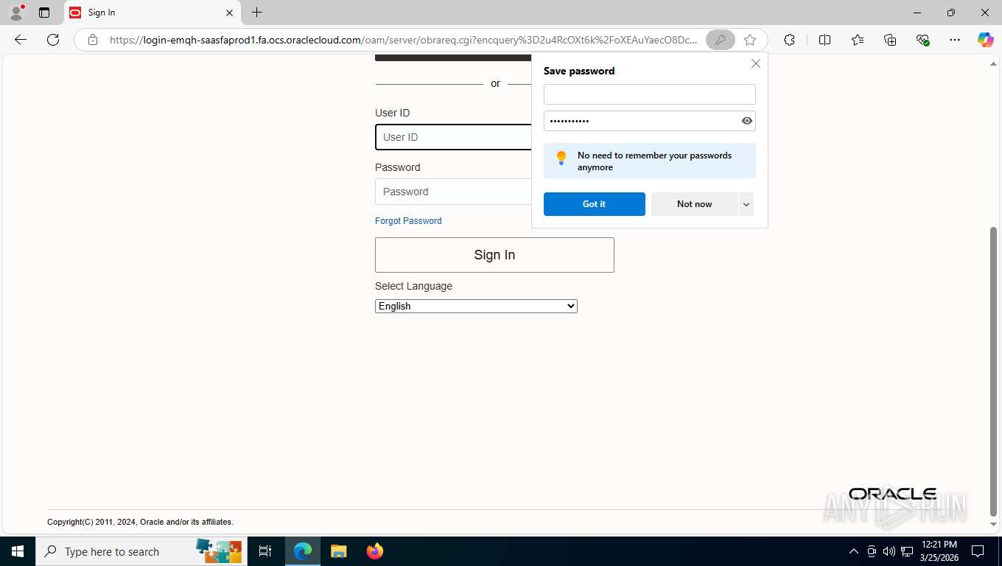Open Settings and more ellipsis menu
The image size is (1002, 566).
(955, 40)
